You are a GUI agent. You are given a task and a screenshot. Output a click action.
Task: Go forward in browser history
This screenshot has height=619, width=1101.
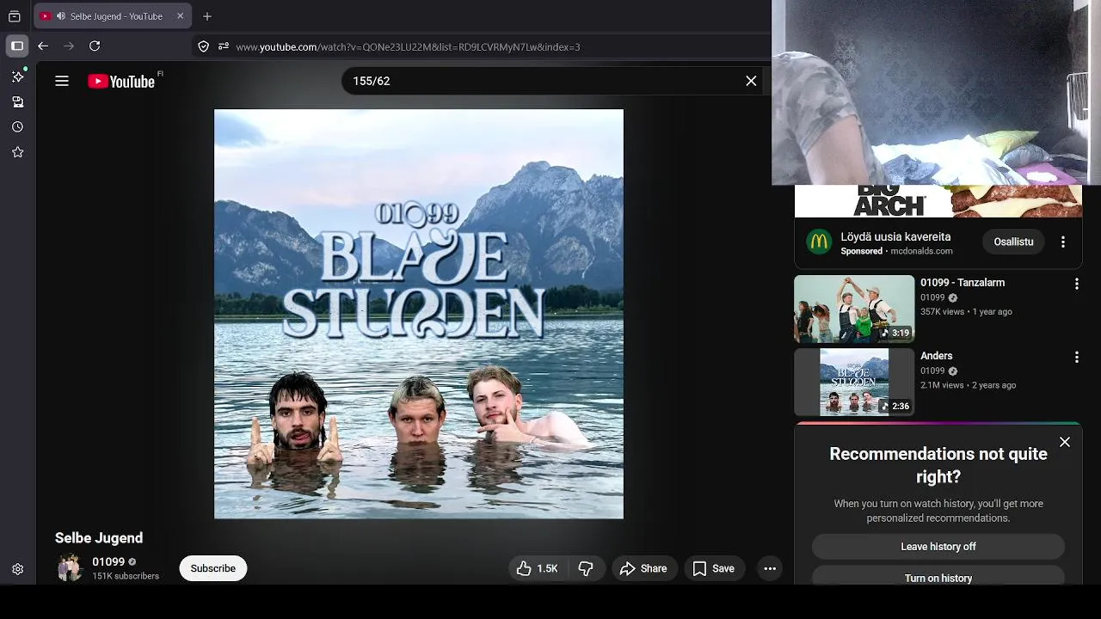point(69,46)
